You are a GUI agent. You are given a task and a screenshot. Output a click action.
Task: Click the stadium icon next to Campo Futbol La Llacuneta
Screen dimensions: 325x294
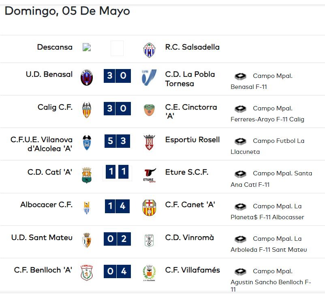[x=240, y=141]
